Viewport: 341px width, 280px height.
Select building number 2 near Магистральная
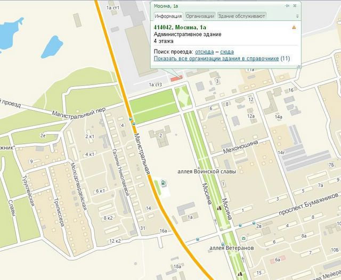tap(161, 133)
